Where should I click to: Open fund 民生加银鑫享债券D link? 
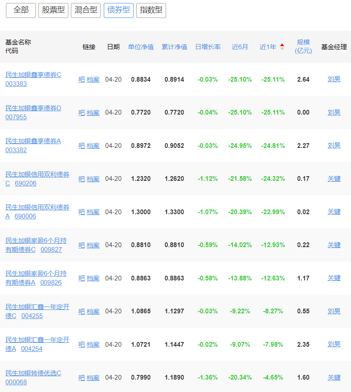click(33, 108)
